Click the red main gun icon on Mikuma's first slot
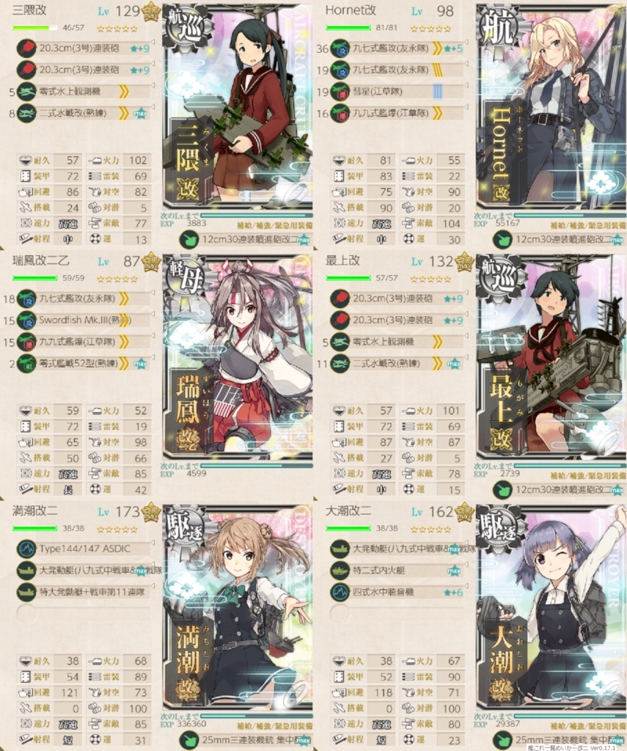 pyautogui.click(x=26, y=48)
